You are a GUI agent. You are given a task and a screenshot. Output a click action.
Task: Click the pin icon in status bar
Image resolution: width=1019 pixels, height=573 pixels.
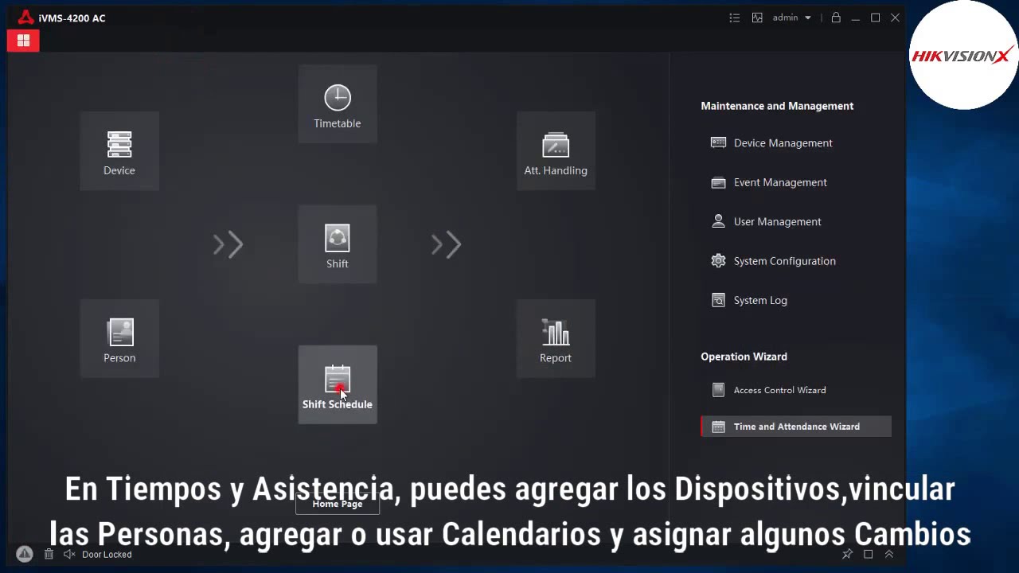click(x=847, y=554)
